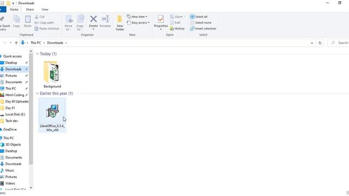Click the quick access toolbar checkmark icon
Image resolution: width=349 pixels, height=196 pixels.
click(x=2, y=3)
